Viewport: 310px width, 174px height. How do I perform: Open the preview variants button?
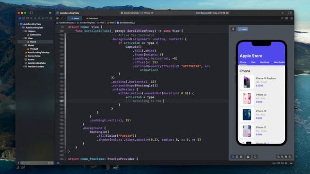[x=241, y=157]
